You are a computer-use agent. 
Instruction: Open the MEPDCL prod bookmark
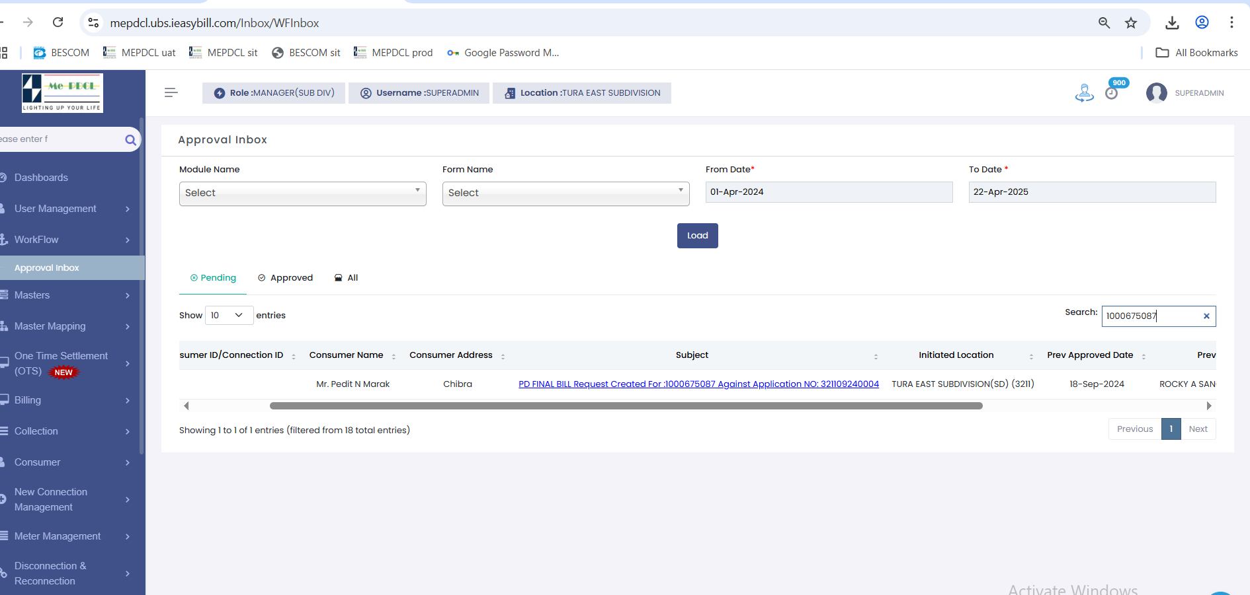pos(393,53)
